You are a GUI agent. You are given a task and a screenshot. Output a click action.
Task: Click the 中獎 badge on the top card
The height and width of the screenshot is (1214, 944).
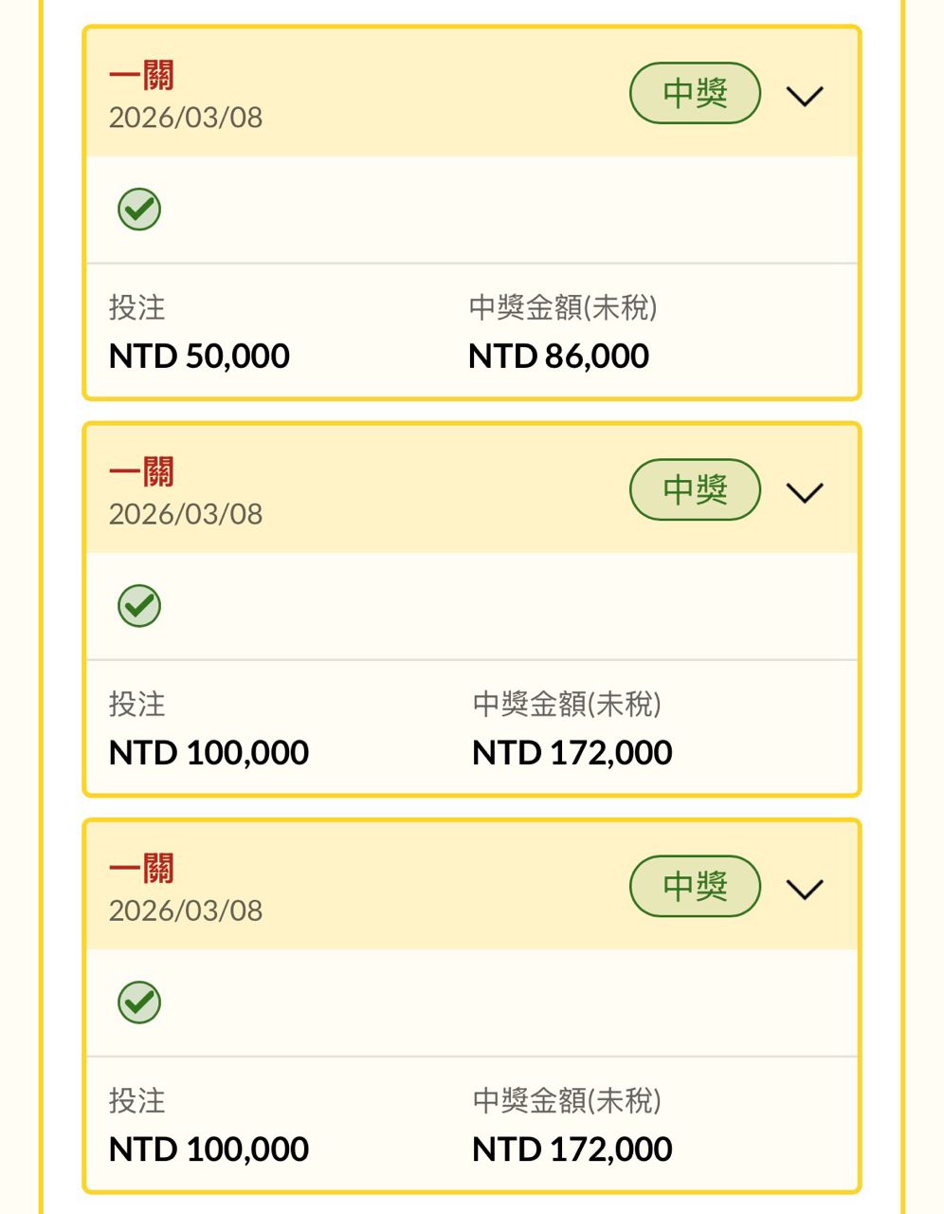click(695, 93)
